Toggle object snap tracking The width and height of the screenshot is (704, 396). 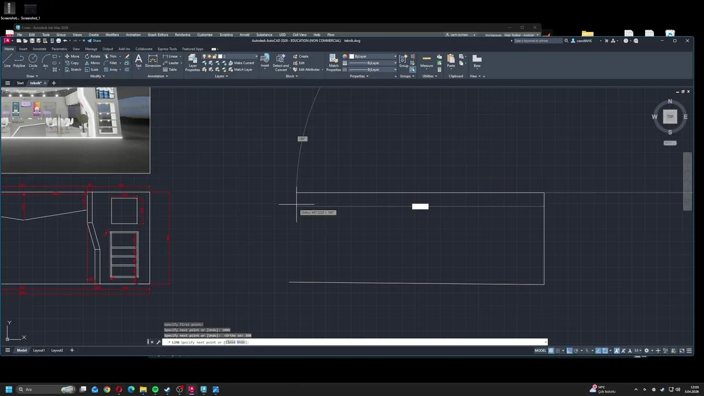click(x=598, y=350)
